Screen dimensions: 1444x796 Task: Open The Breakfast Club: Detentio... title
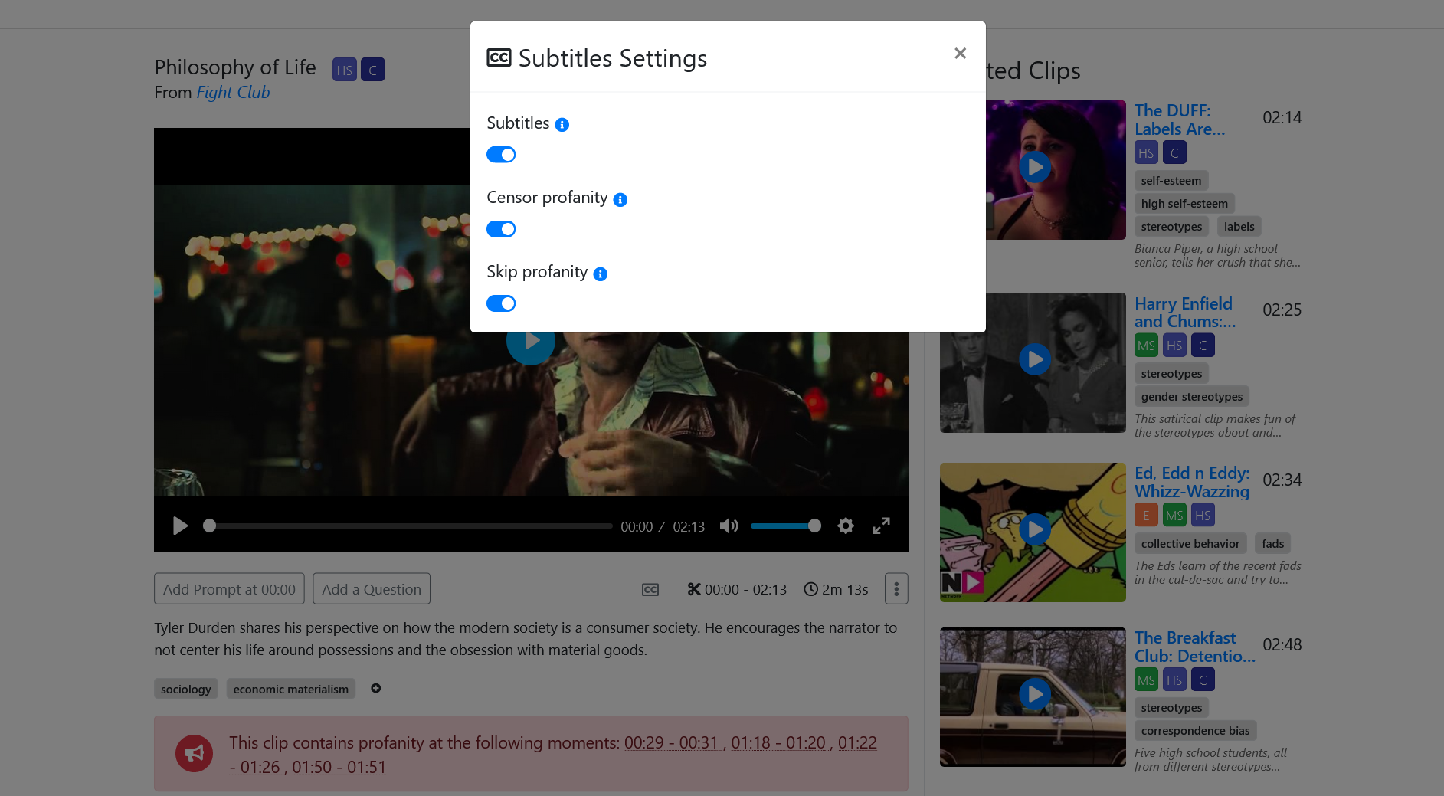(1195, 647)
